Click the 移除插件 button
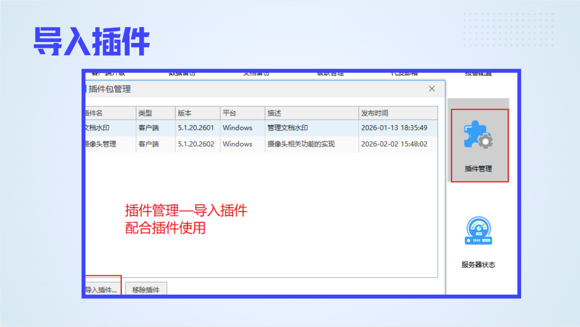 coord(146,290)
